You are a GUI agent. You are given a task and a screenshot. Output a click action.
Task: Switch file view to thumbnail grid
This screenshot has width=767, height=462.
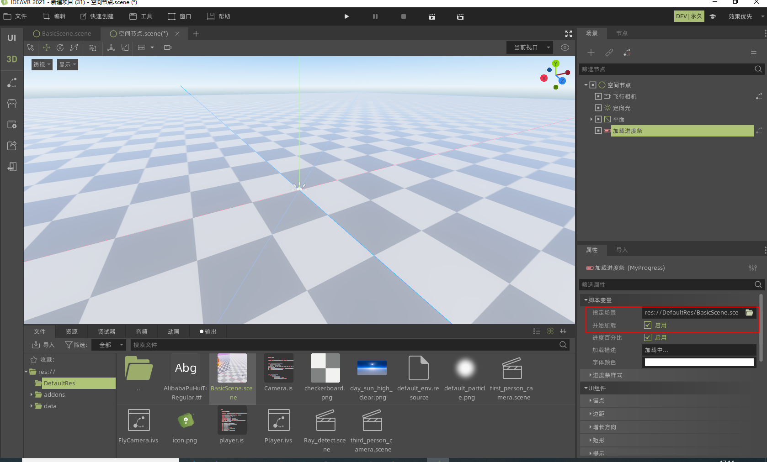click(x=550, y=331)
